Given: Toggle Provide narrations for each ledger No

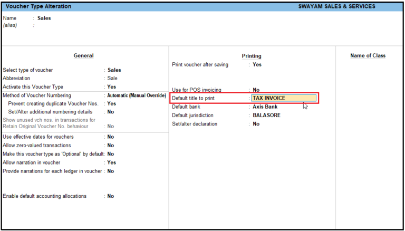Looking at the screenshot, I should 111,171.
